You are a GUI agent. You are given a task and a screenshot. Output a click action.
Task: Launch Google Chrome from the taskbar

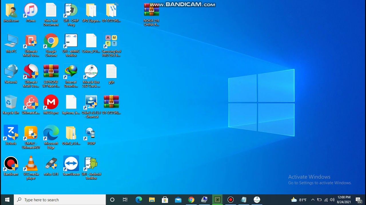click(x=191, y=200)
